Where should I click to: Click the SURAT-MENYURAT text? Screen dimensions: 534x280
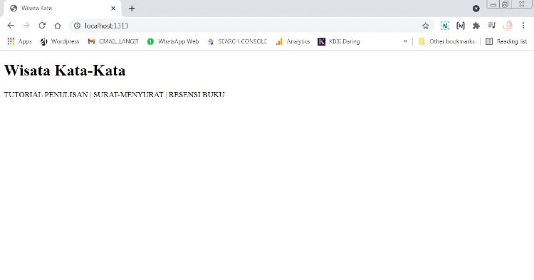[128, 94]
